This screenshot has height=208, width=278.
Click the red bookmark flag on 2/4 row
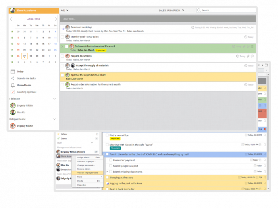[x=264, y=129]
